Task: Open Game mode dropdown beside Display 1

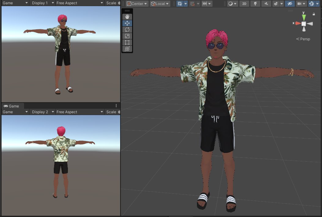Action: click(x=15, y=3)
